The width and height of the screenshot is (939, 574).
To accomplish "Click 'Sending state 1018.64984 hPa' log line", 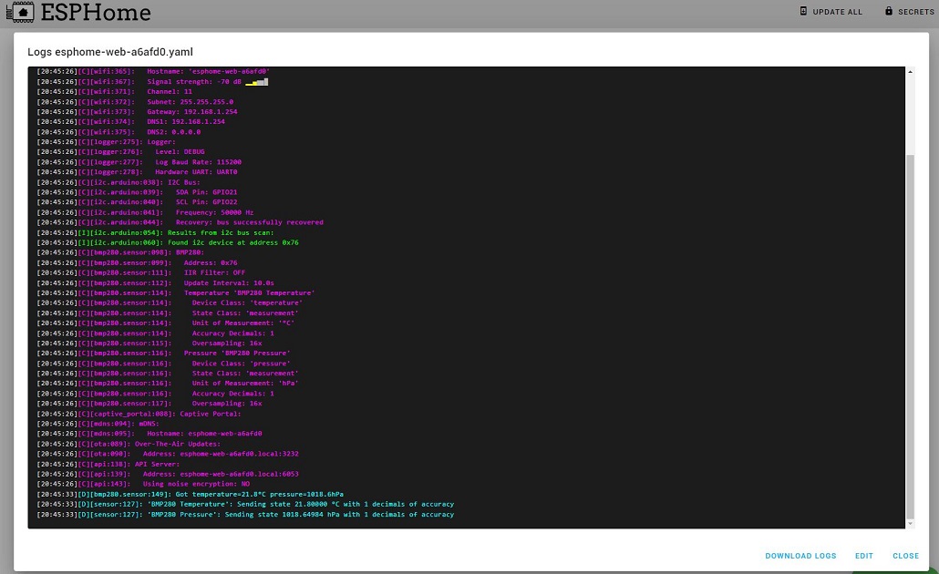I will coord(245,515).
